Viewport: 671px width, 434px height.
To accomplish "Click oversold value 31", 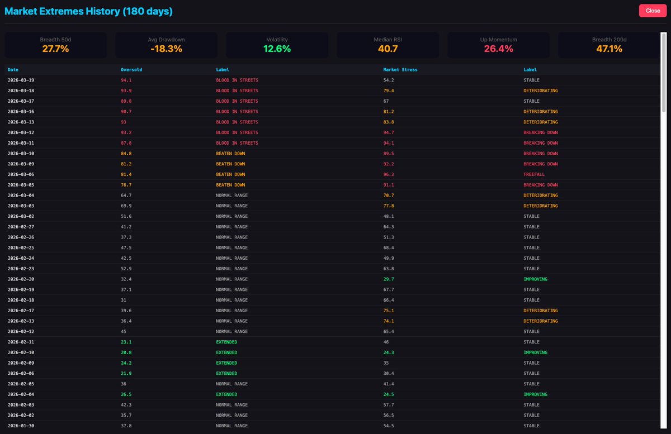I will pos(124,300).
